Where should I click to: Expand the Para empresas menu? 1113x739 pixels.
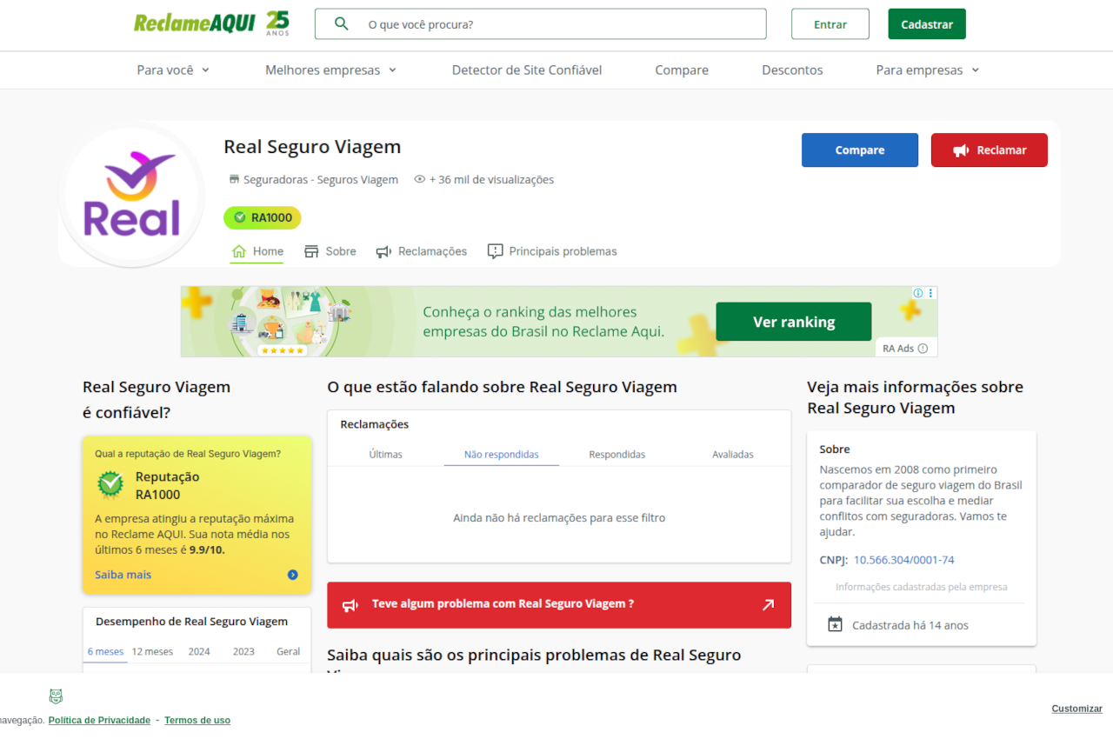[928, 70]
